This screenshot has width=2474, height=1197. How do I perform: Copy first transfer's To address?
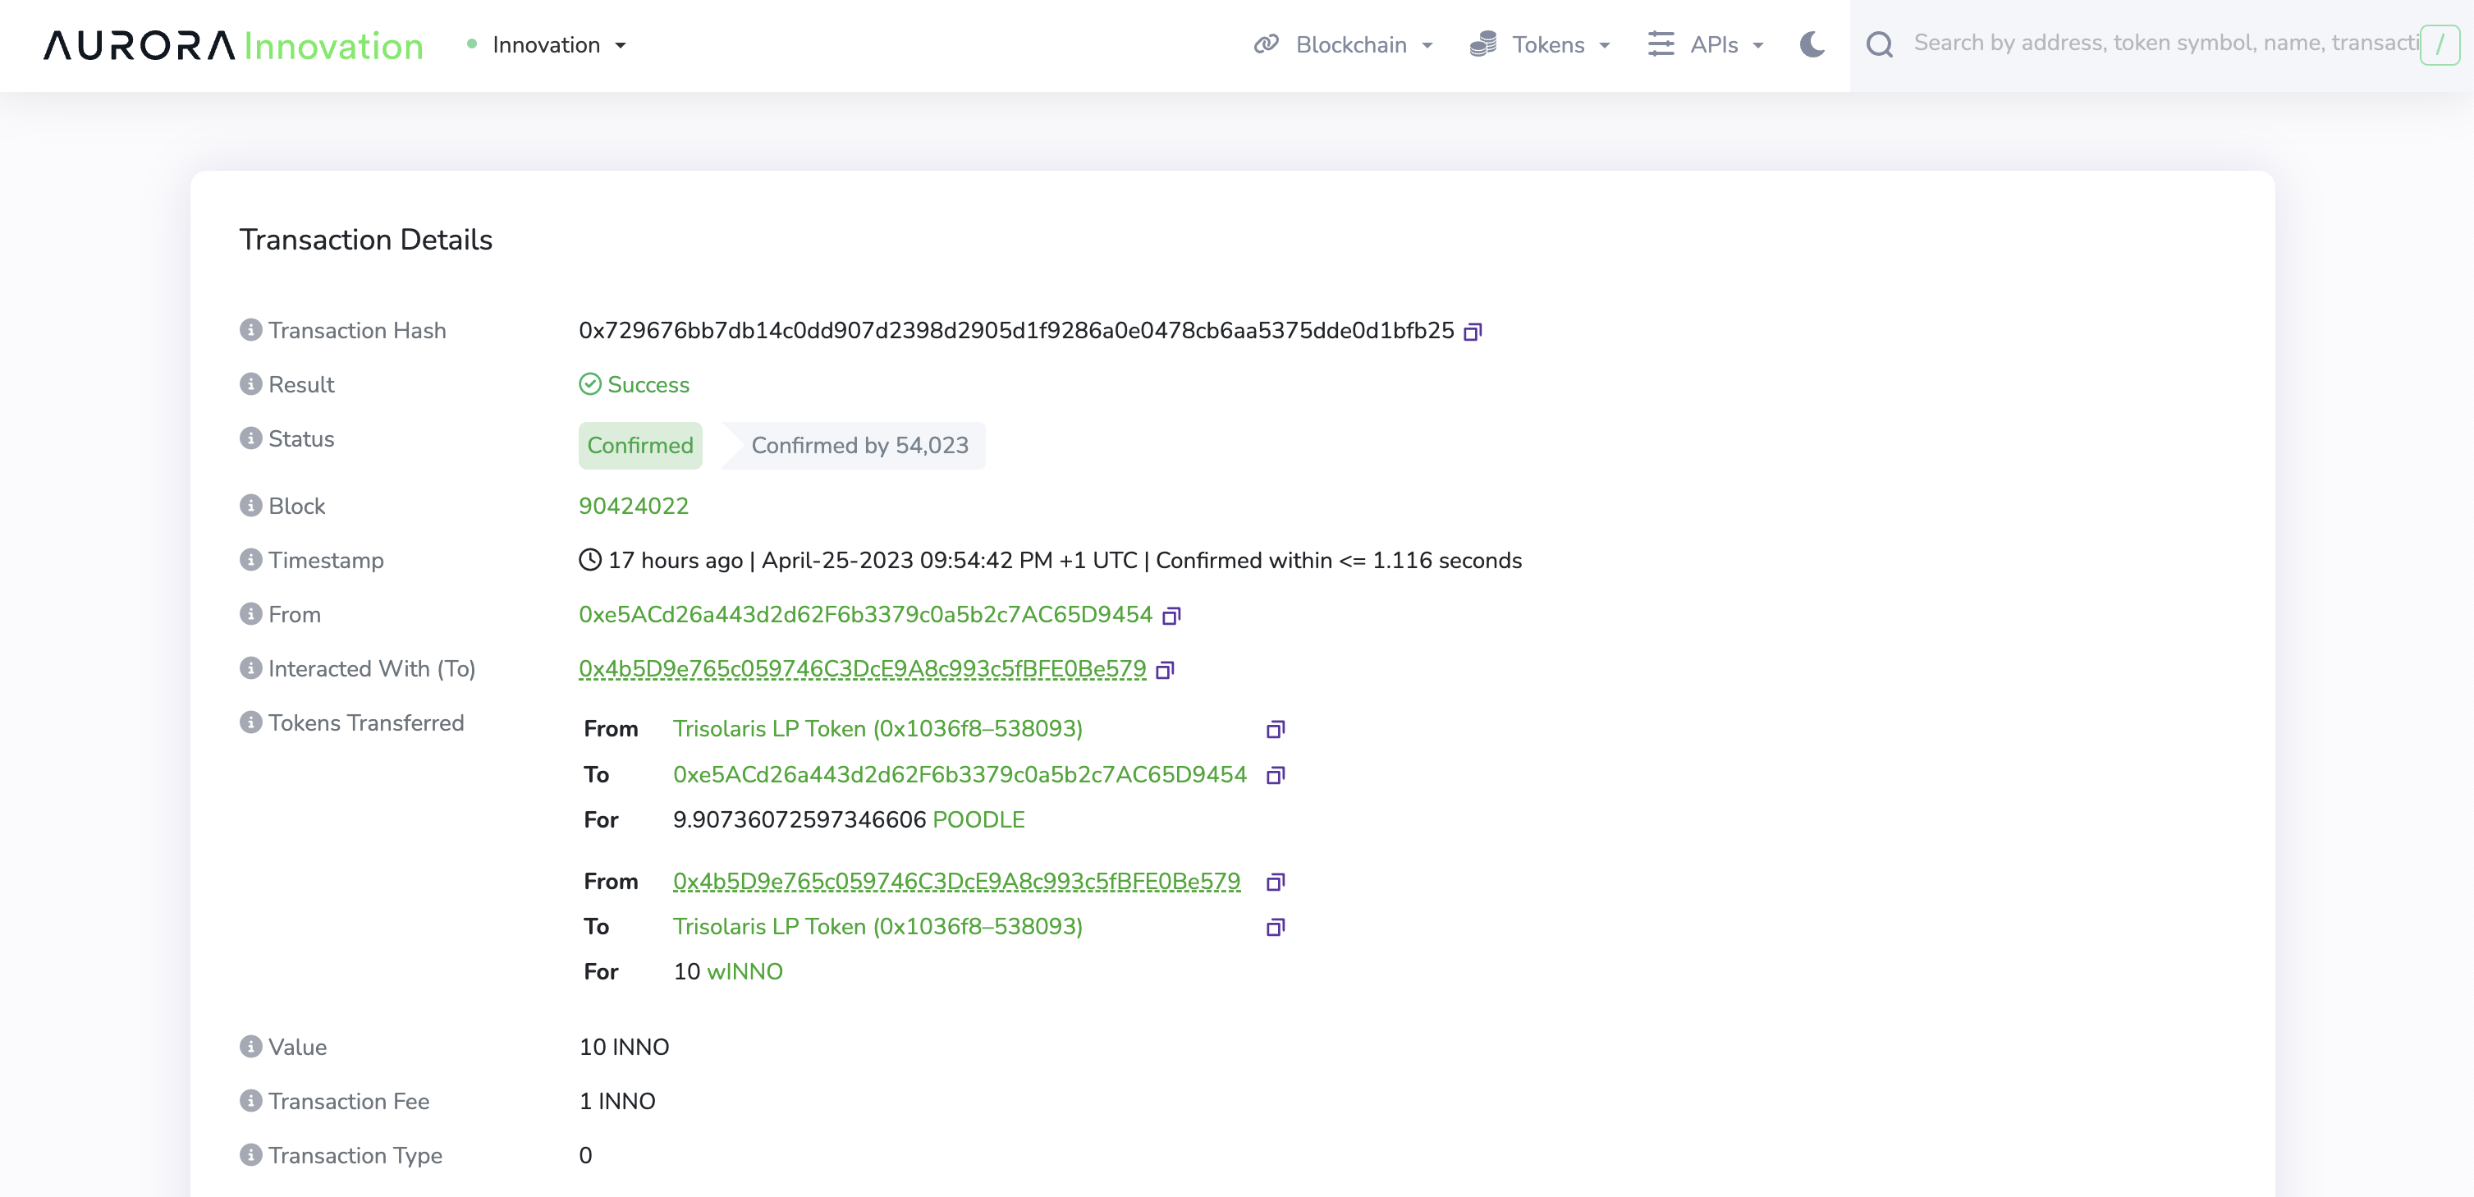click(1276, 775)
